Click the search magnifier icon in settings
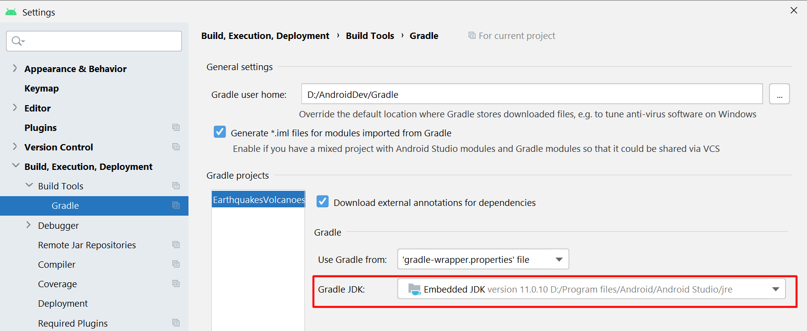Screen dimensions: 807x331 pyautogui.click(x=18, y=41)
